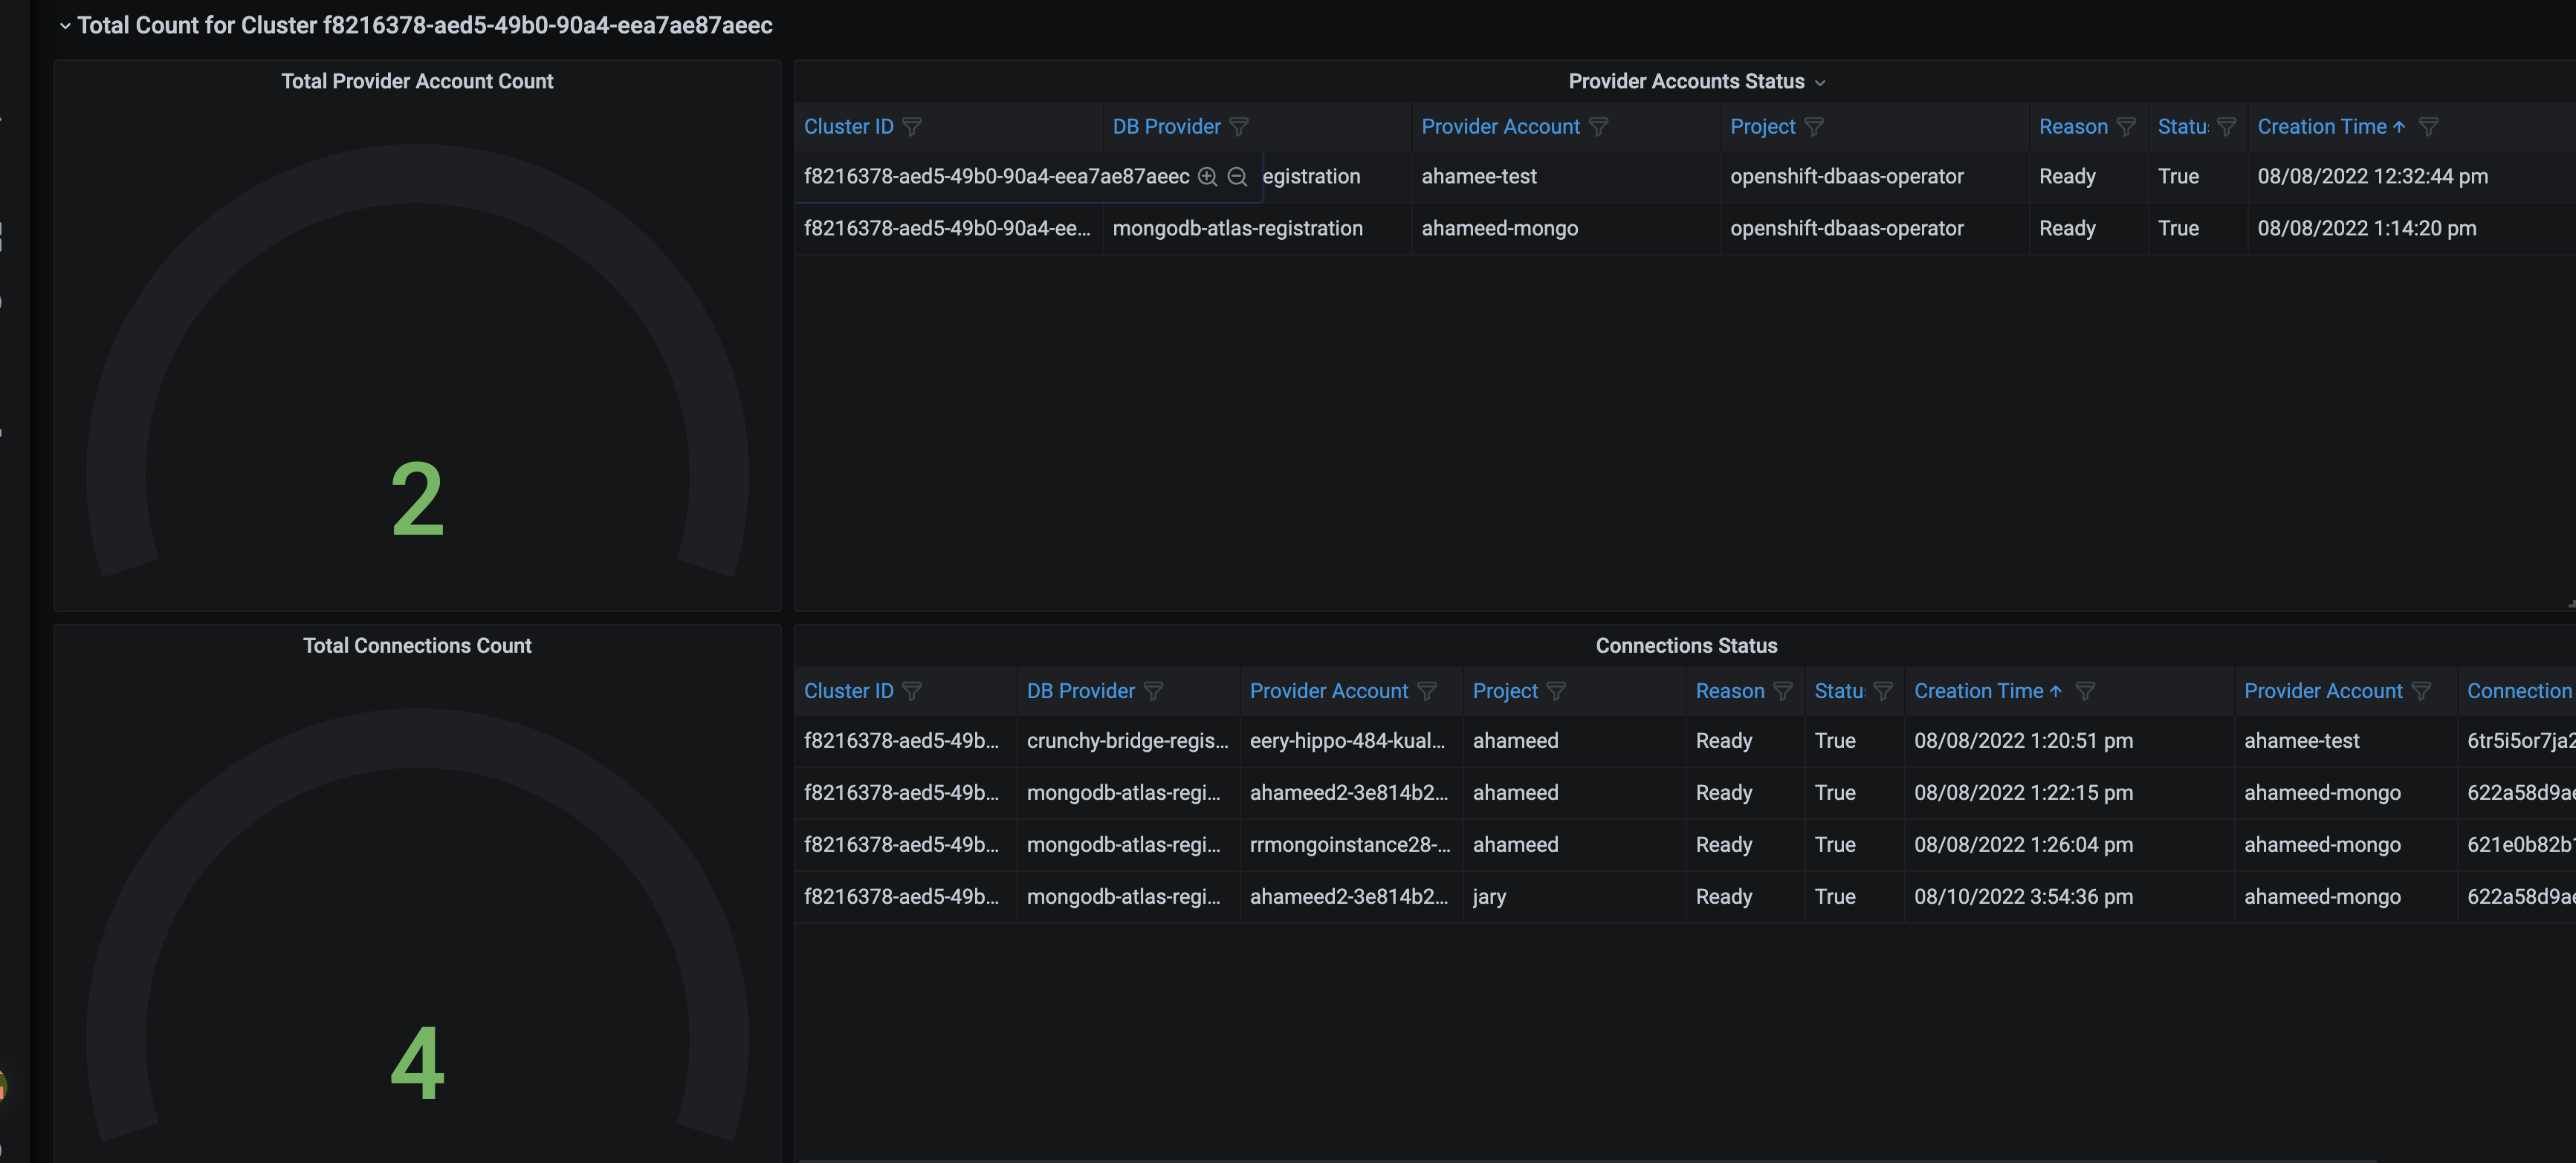Viewport: 2576px width, 1163px height.
Task: Collapse the Total Count for Cluster row
Action: point(65,25)
